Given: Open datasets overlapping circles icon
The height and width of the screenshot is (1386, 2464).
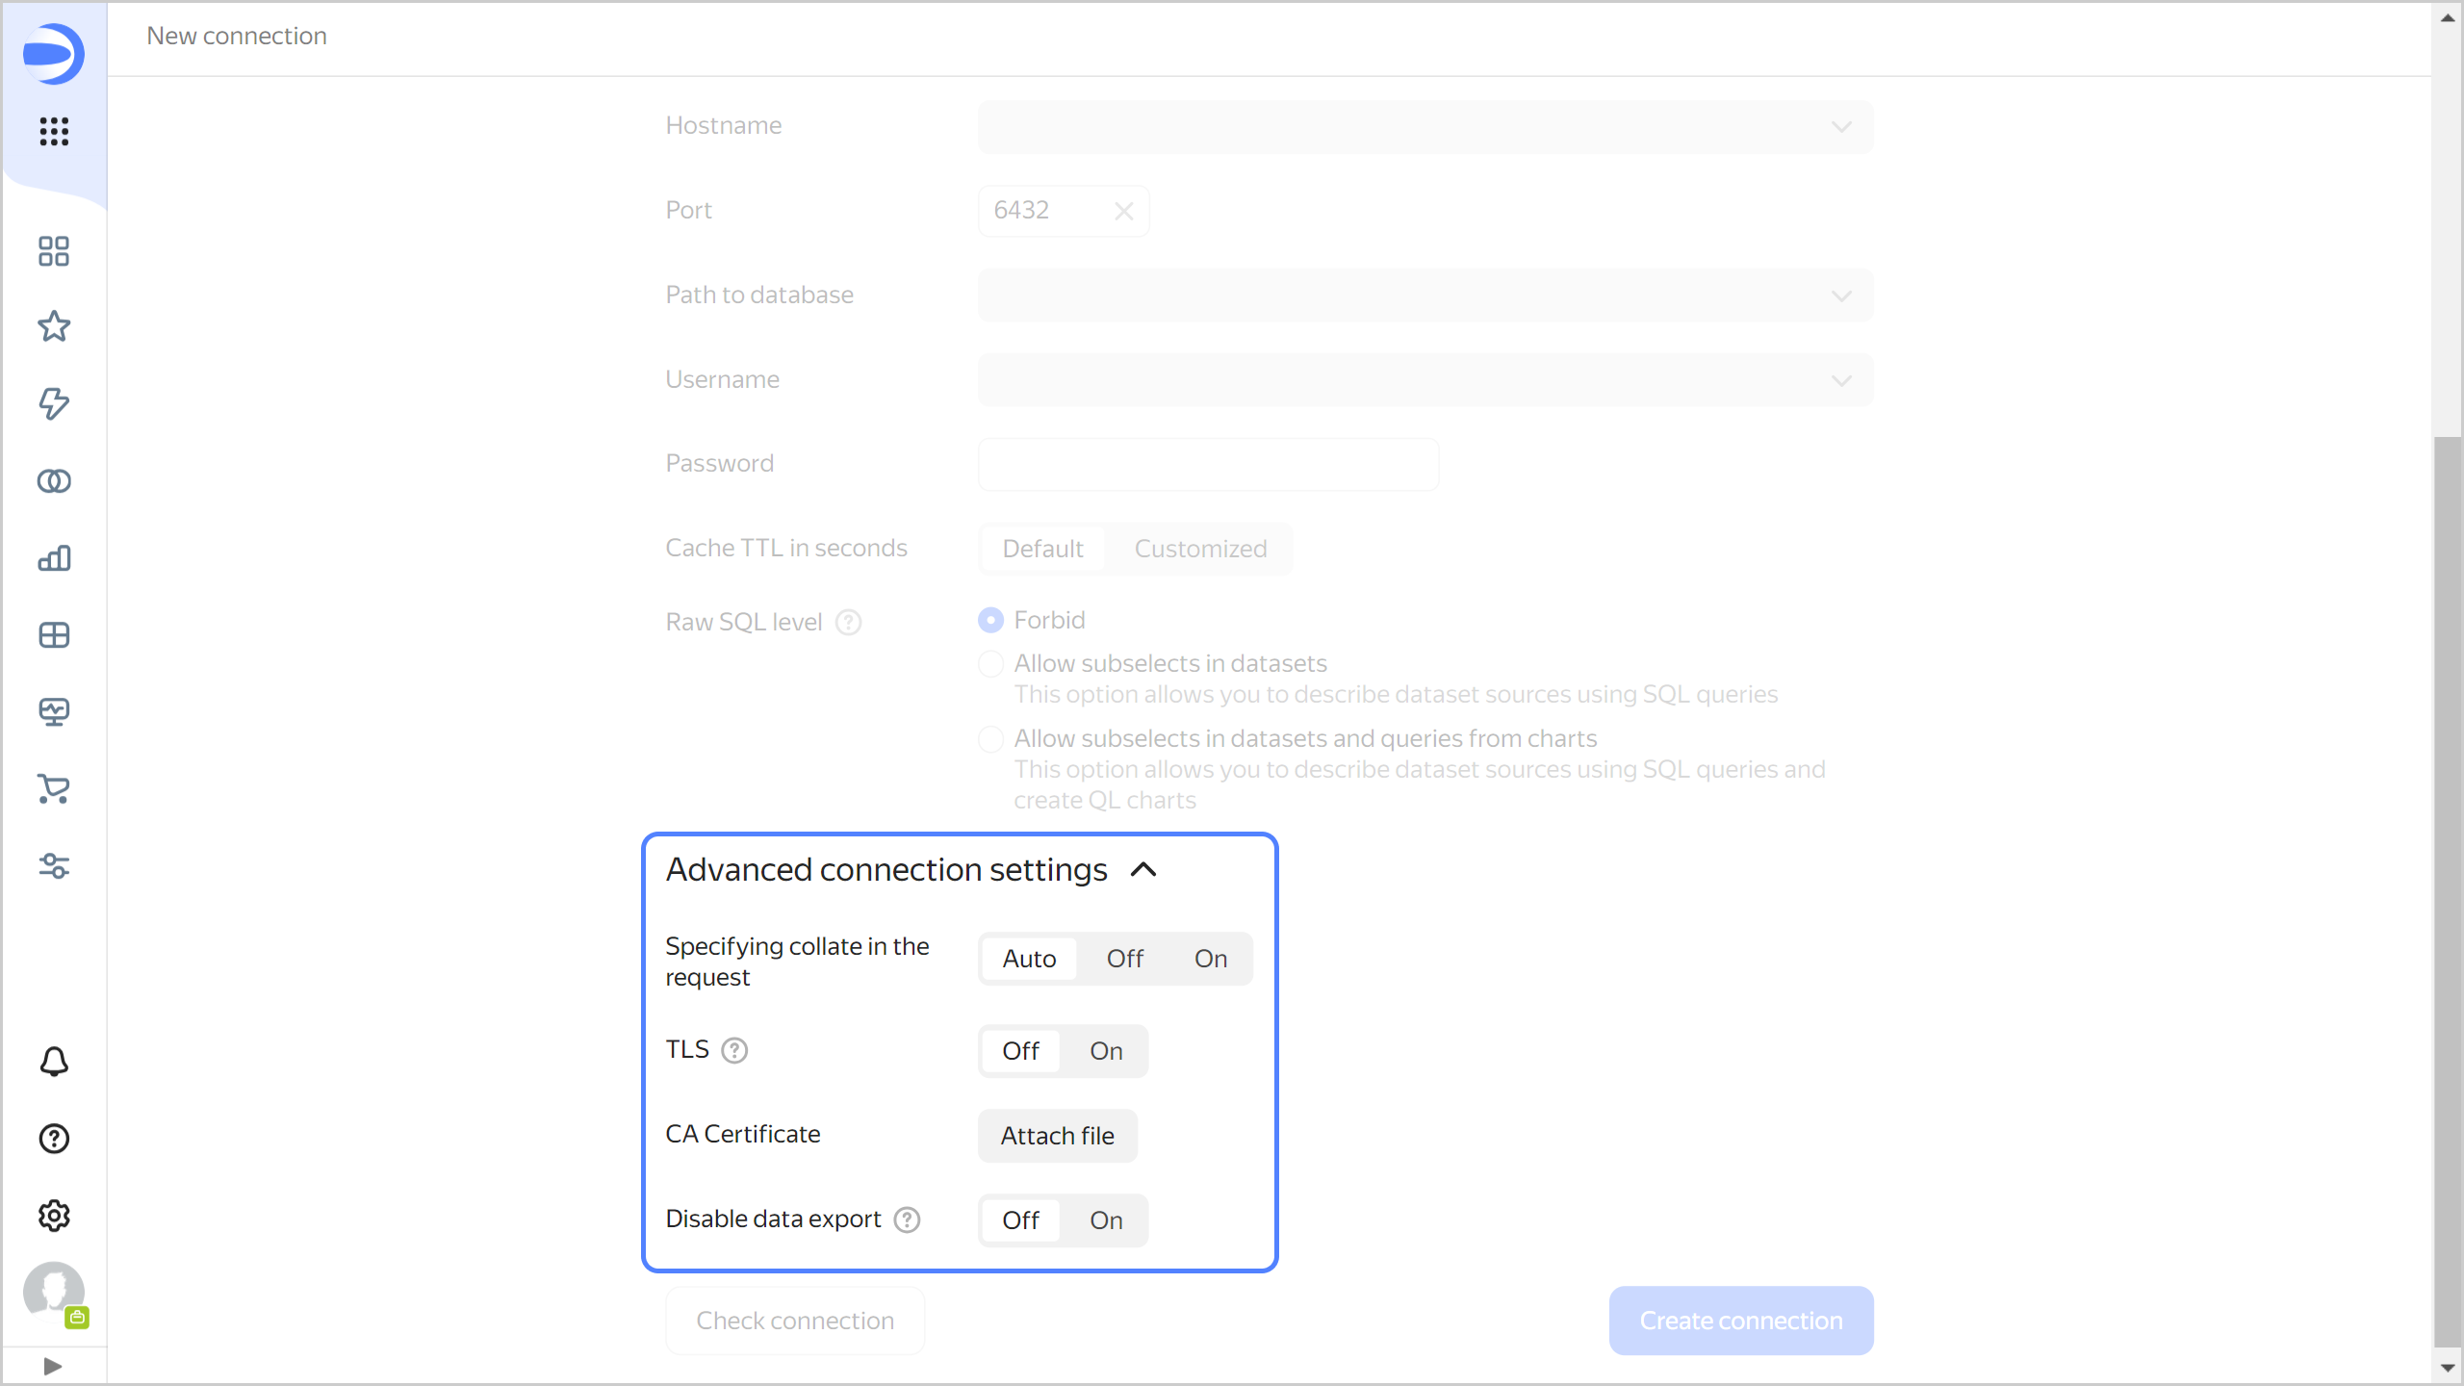Looking at the screenshot, I should coord(54,481).
